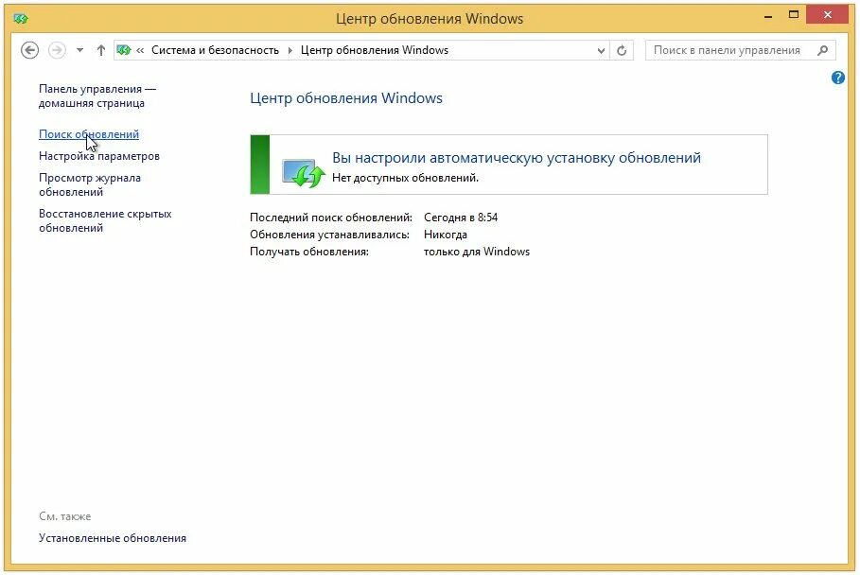Click 'Поиск обновлений' link
This screenshot has height=575, width=860.
89,134
